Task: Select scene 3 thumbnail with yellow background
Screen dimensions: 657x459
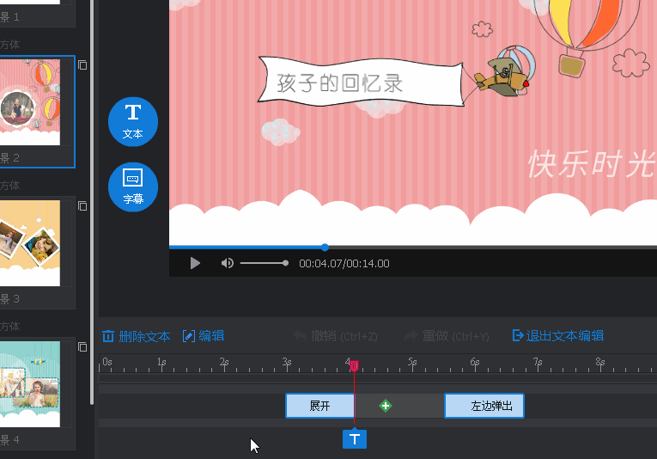Action: pos(30,243)
